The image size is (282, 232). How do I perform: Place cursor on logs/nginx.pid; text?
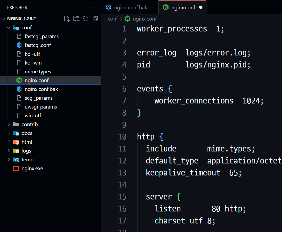pos(218,65)
